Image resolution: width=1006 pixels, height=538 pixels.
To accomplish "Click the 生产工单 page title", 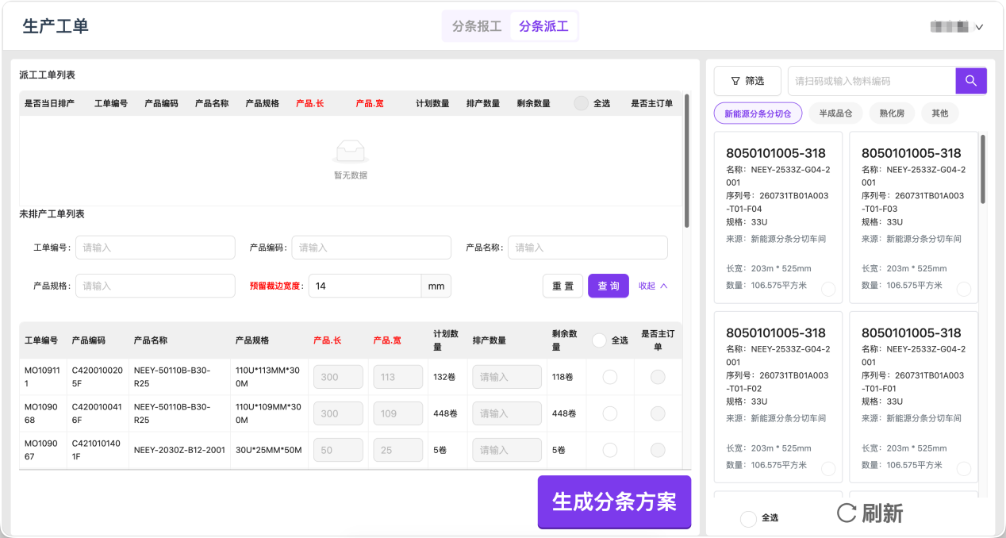I will tap(56, 26).
